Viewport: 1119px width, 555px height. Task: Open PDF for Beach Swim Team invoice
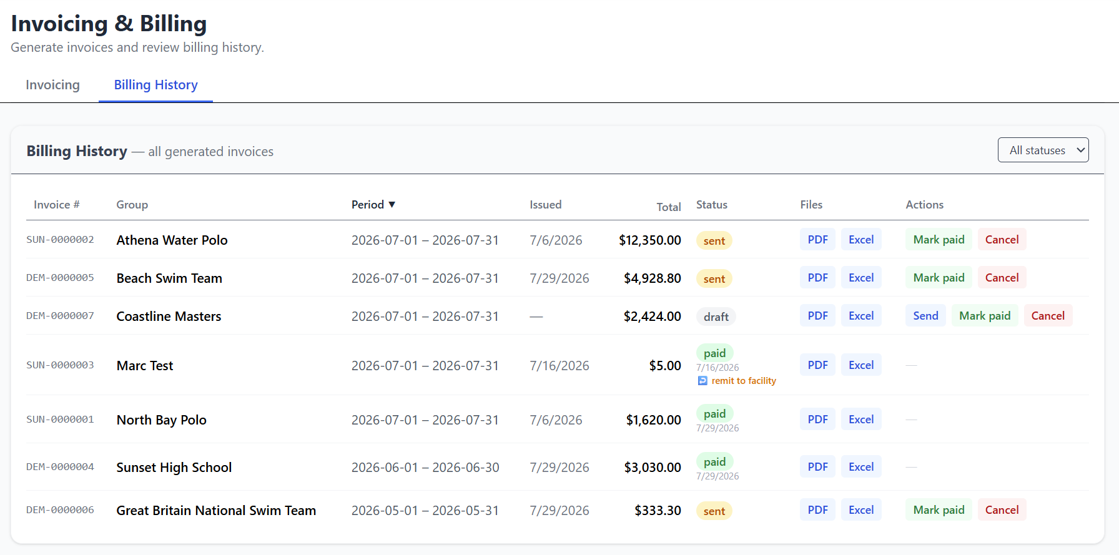point(817,278)
